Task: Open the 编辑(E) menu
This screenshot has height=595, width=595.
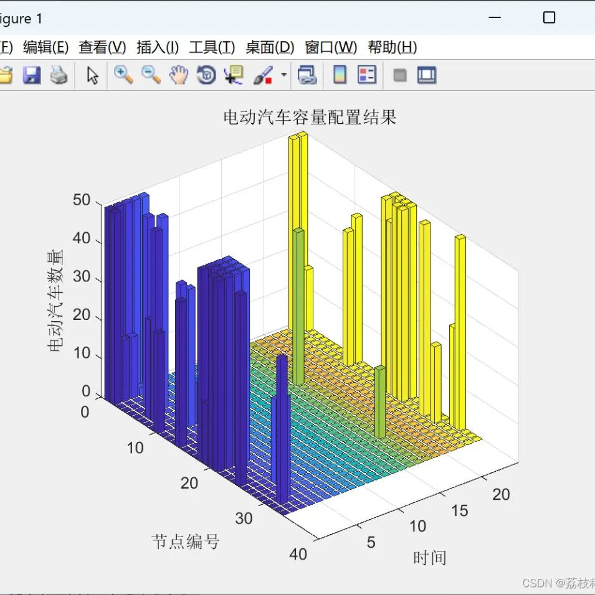Action: [45, 47]
